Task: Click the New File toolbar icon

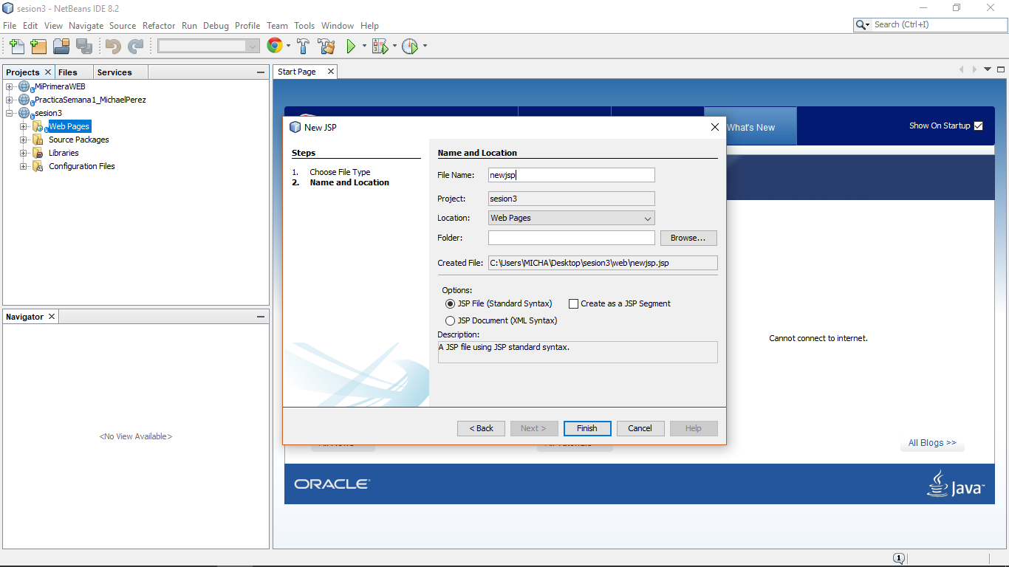Action: click(x=17, y=47)
